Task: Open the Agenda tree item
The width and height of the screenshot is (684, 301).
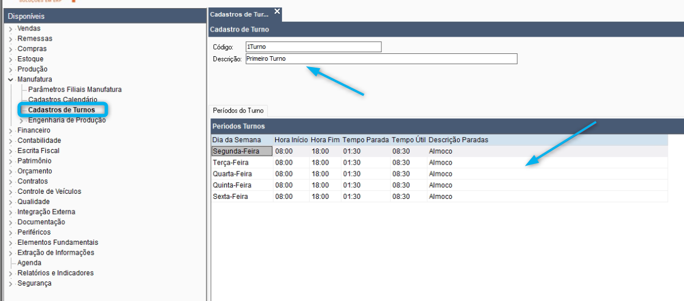Action: [30, 263]
